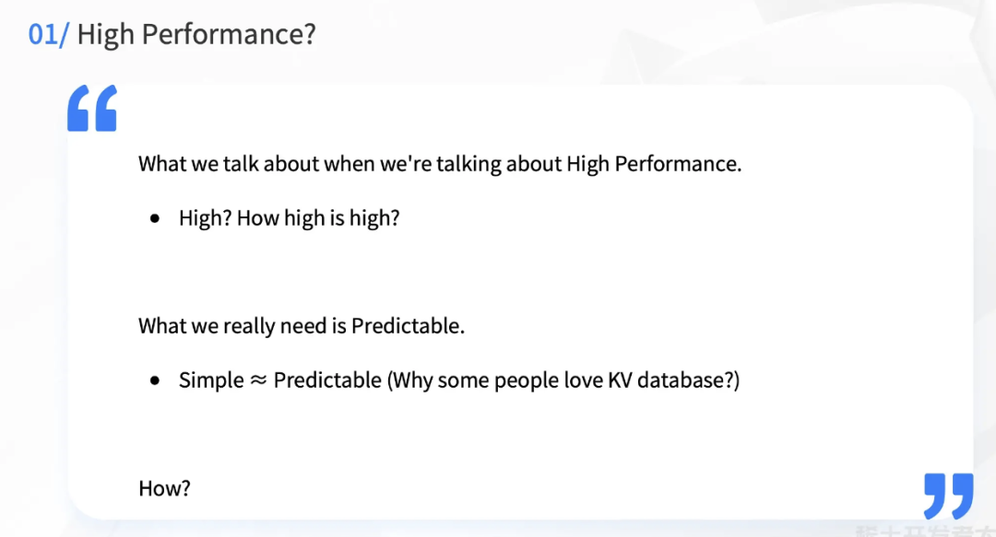
Task: Select the bullet before "High? How high is high?"
Action: [x=154, y=219]
